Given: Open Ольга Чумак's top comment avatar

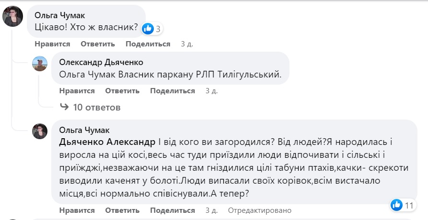Looking at the screenshot, I should (x=13, y=17).
